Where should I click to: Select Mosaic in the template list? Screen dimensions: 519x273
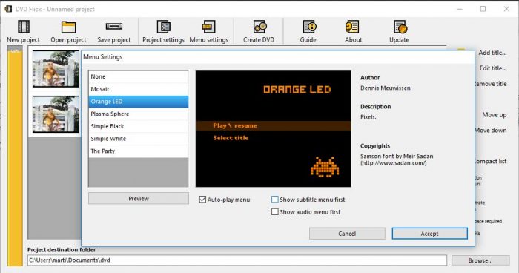click(x=139, y=89)
